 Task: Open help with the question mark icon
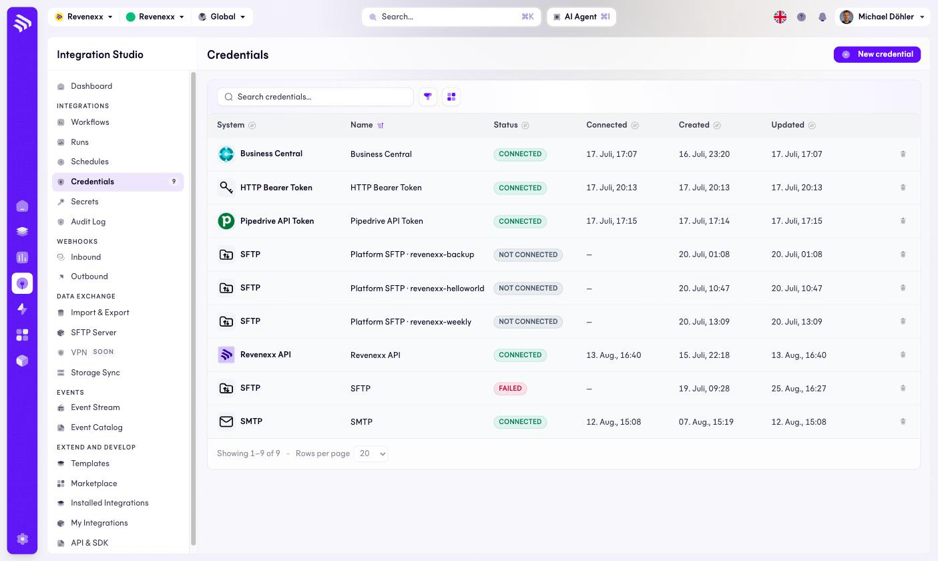[801, 17]
